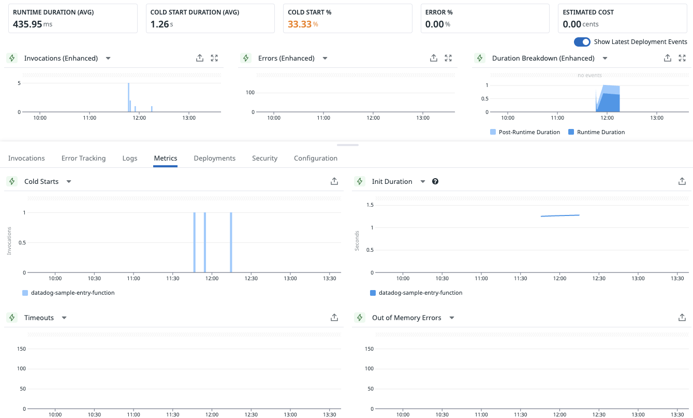Expand the Duration Breakdown chart to fullscreen
The image size is (693, 418).
pyautogui.click(x=682, y=58)
